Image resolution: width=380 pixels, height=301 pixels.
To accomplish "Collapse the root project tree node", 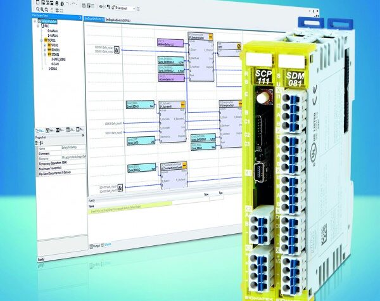I will click(x=35, y=21).
